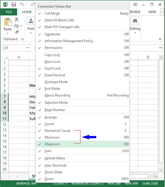The image size is (165, 187).
Task: Undo the last action
Action: [22, 5]
